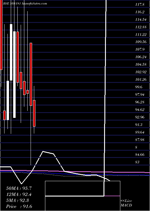Click the 111.22 price axis label
The width and height of the screenshot is (150, 211).
coord(141,35)
